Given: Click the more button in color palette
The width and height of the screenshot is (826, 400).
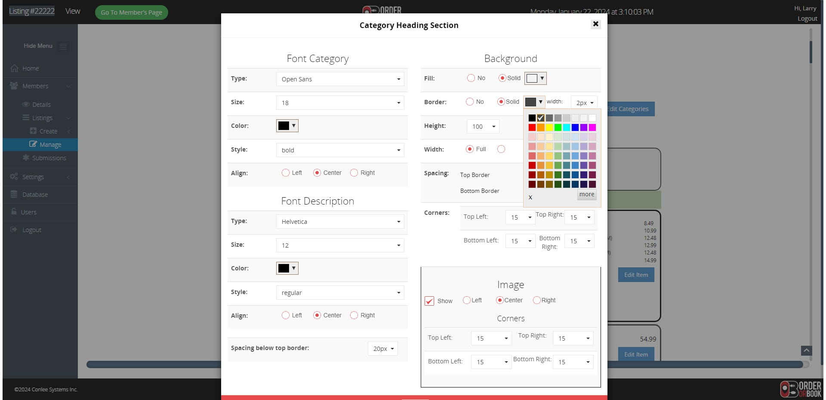Looking at the screenshot, I should [586, 195].
